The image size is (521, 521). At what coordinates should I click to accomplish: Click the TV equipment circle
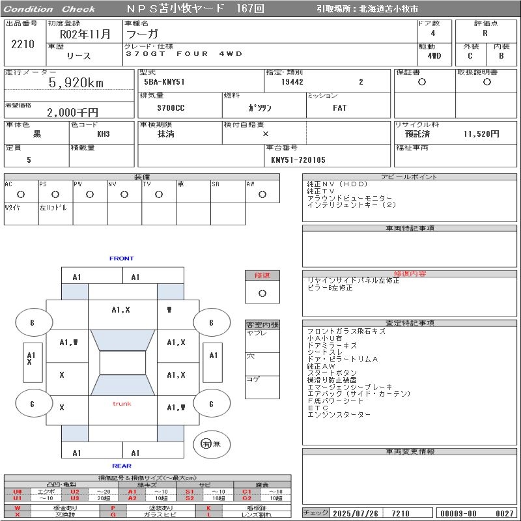pos(159,194)
